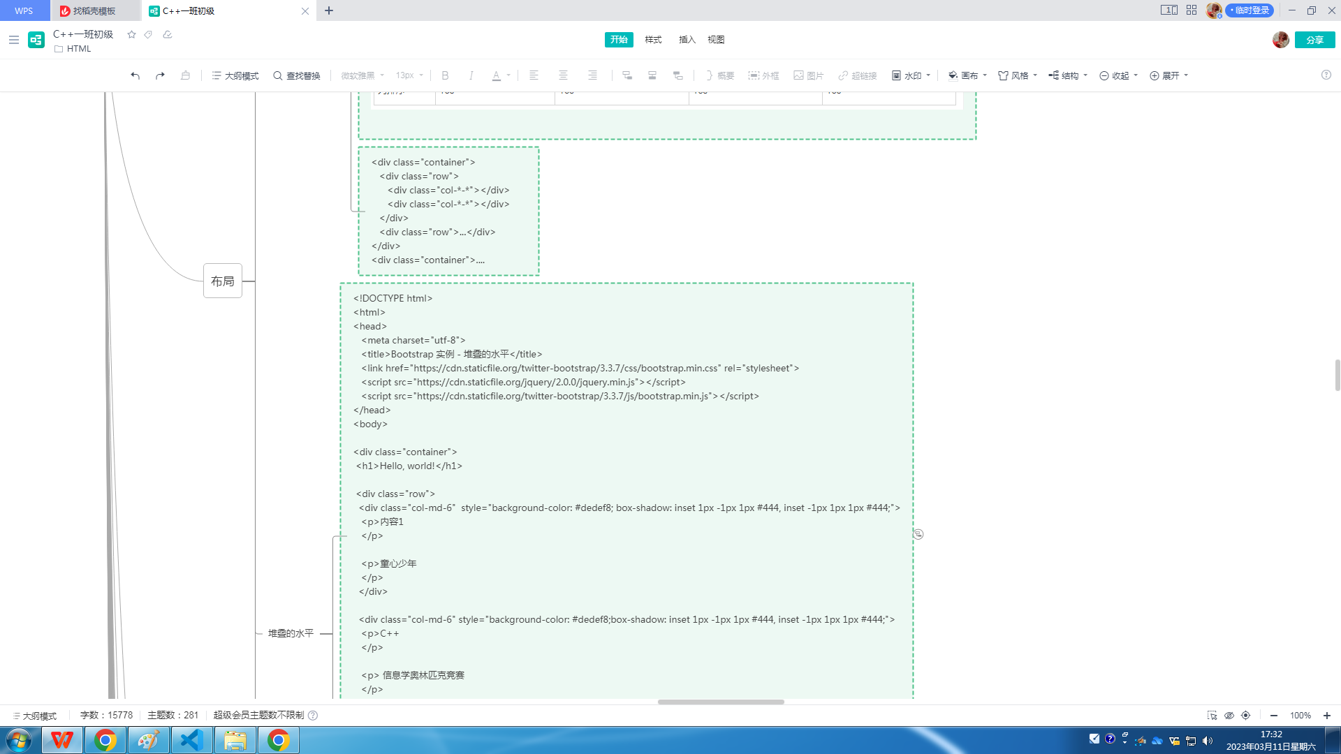
Task: Open the 水印 watermark dropdown
Action: tap(911, 75)
